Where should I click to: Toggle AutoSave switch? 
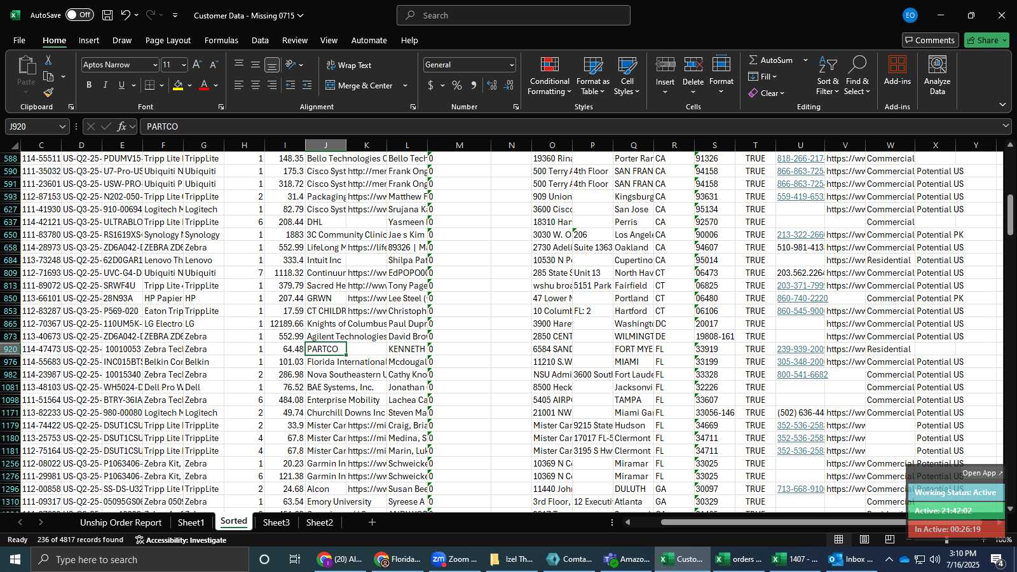[79, 15]
